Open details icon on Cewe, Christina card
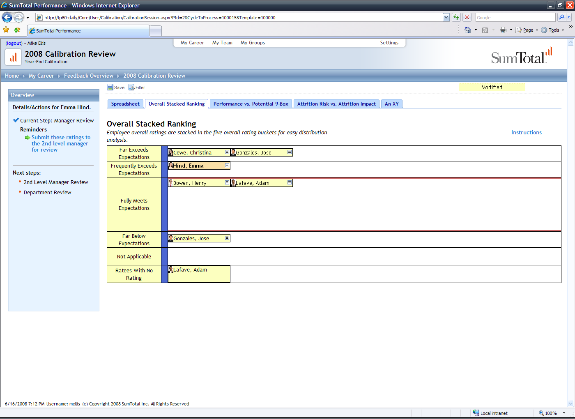575x419 pixels. point(227,152)
